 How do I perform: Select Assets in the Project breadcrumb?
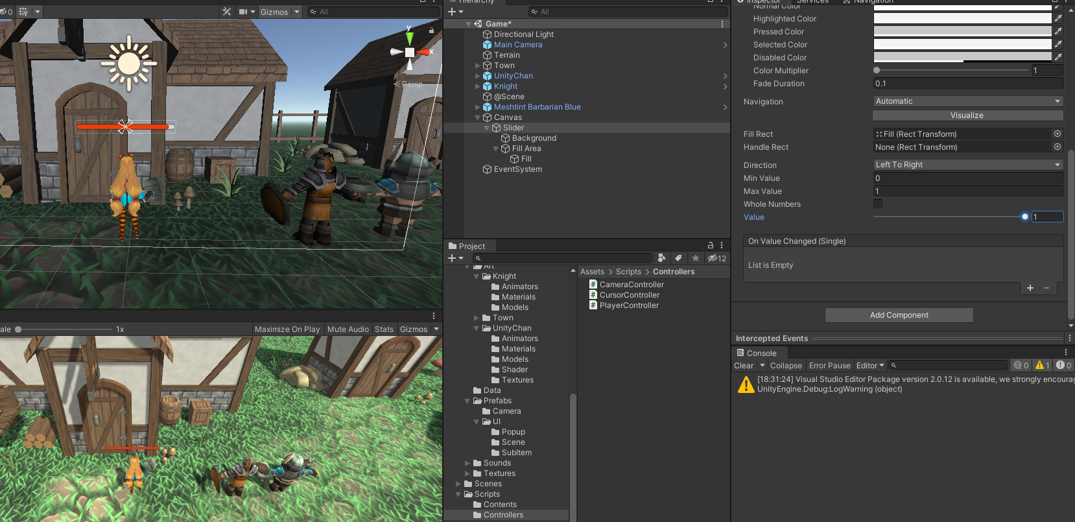click(592, 272)
